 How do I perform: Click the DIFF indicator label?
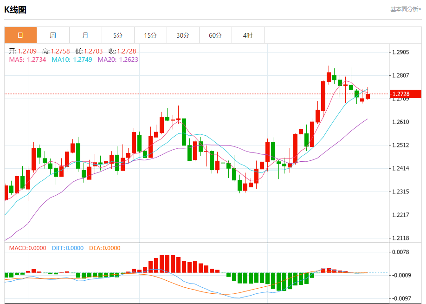(x=68, y=248)
